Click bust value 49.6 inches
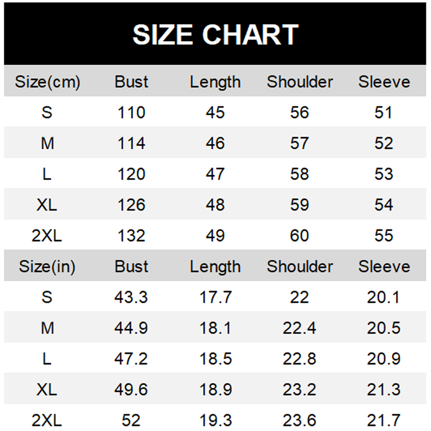 click(x=131, y=390)
